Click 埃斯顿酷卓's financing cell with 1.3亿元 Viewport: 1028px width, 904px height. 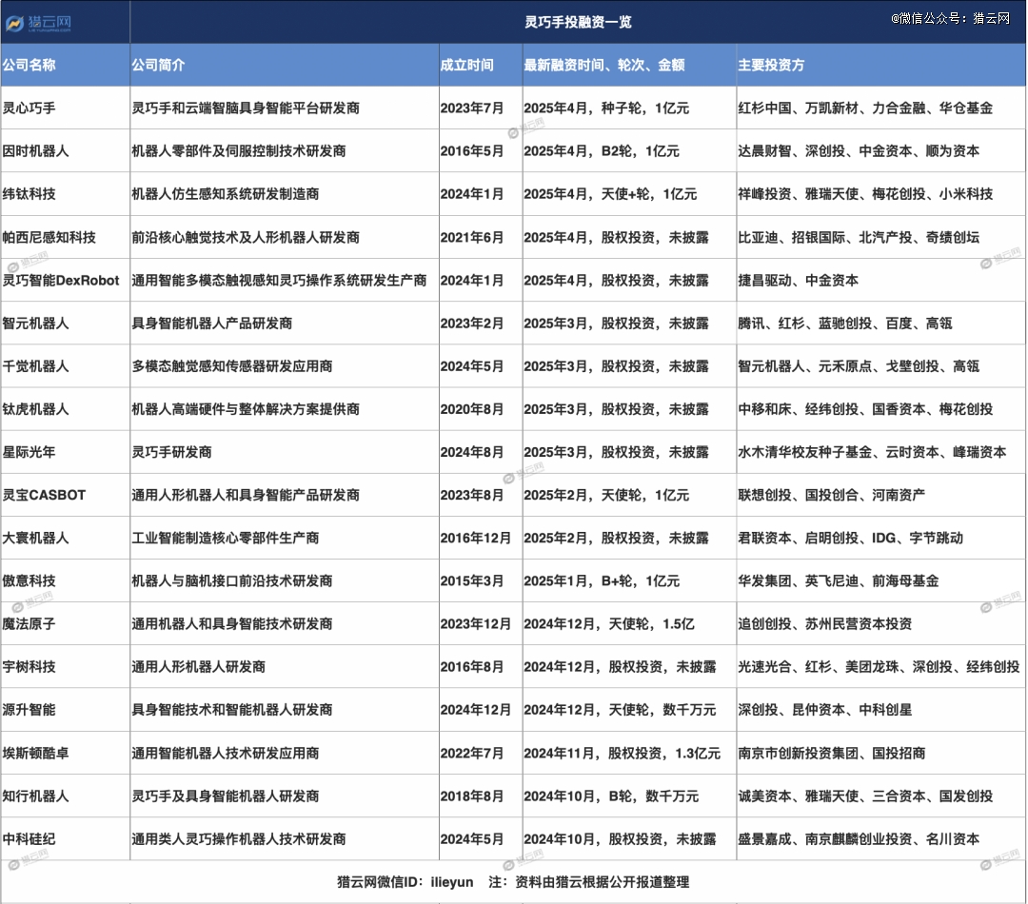point(622,753)
